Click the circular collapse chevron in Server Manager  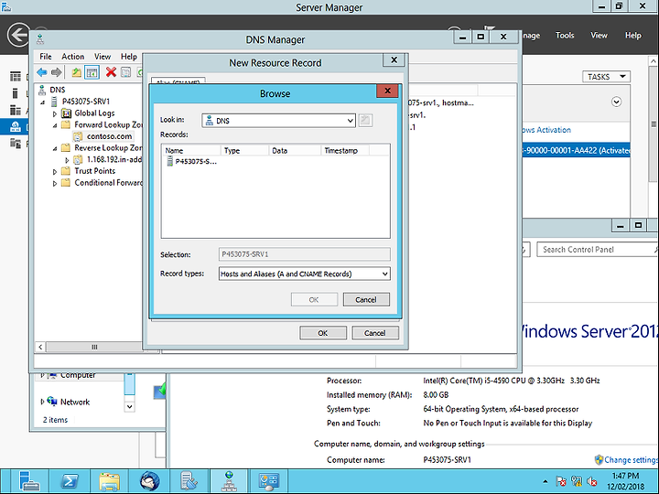[616, 102]
